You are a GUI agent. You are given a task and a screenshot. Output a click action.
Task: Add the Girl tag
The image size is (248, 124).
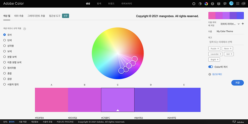pyautogui.click(x=229, y=54)
